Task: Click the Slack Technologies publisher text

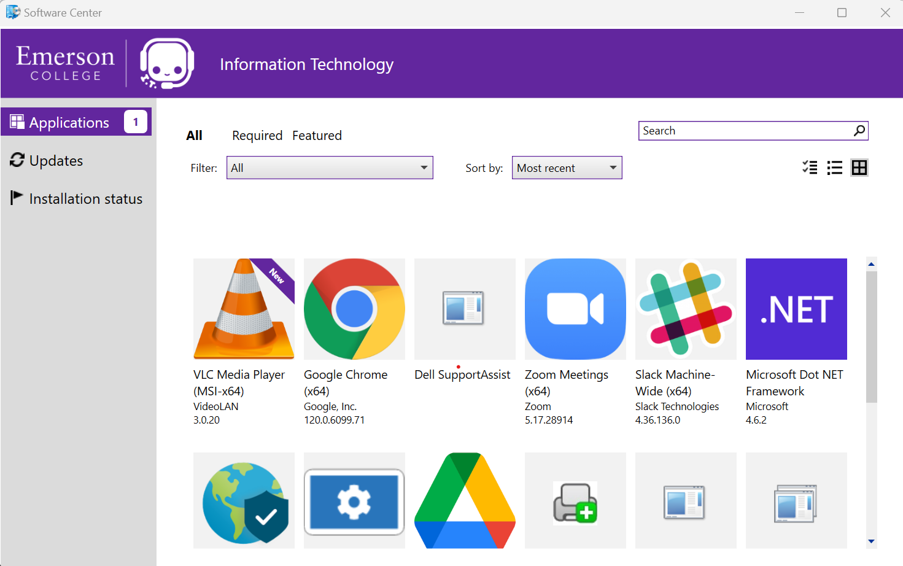Action: click(x=677, y=406)
